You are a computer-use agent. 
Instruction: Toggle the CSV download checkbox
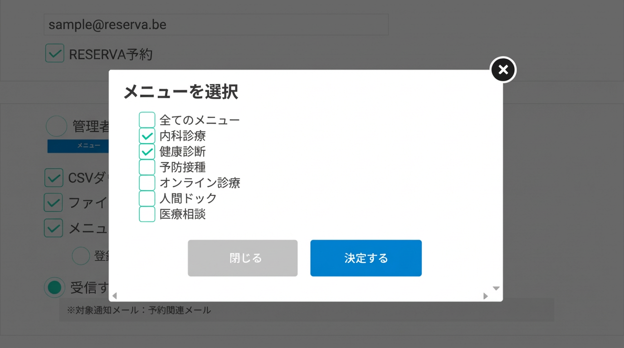coord(54,178)
